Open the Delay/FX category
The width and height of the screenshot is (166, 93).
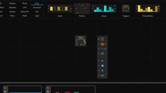tap(25, 12)
